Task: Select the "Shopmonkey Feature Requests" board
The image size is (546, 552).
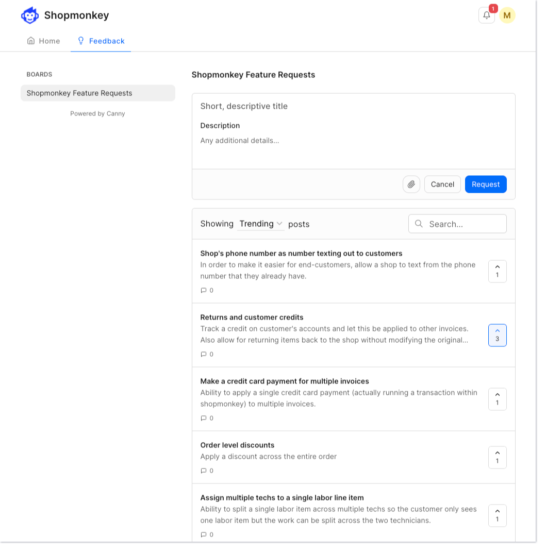Action: pos(78,93)
